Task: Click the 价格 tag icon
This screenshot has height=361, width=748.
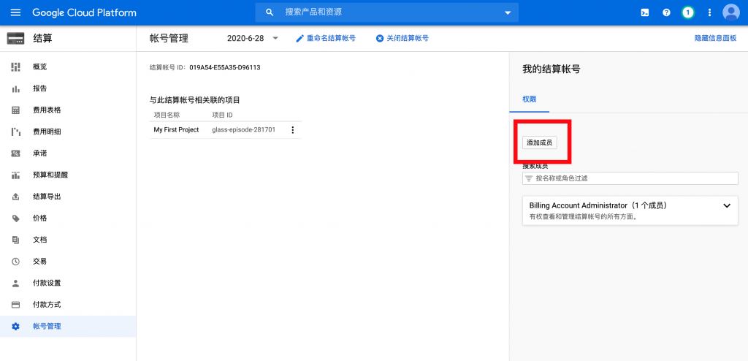Action: point(16,218)
